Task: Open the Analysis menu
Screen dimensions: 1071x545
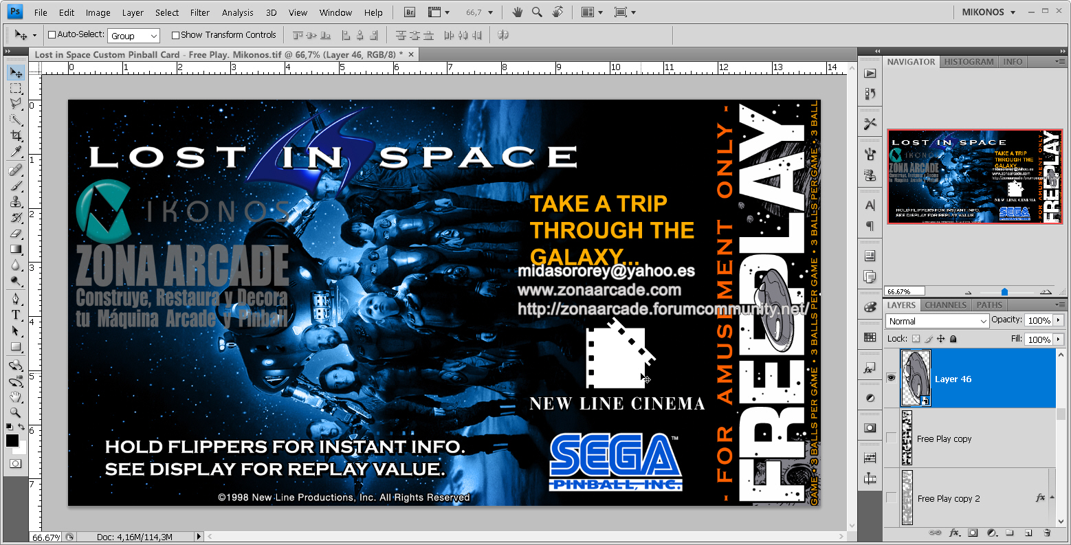Action: (x=238, y=12)
